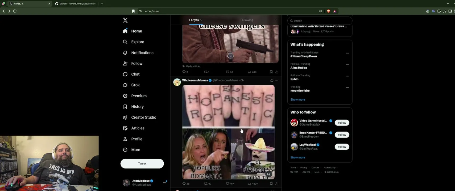This screenshot has width=455, height=191.
Task: View analytics showing 480 views
Action: (x=252, y=72)
